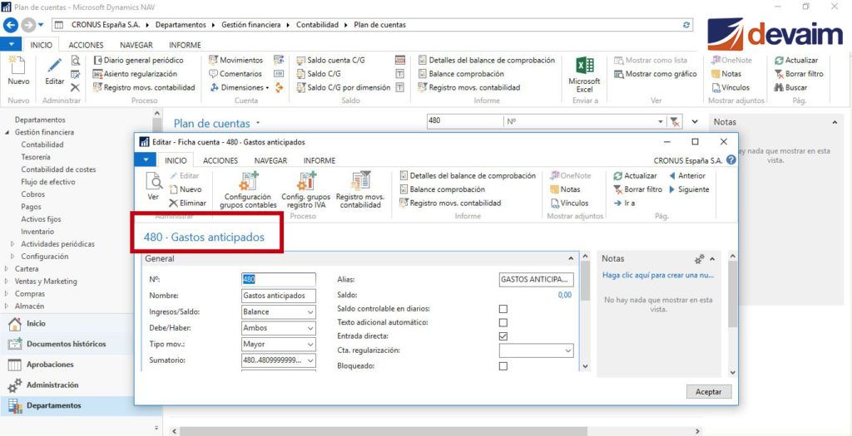
Task: Click Eliminar in account card dialog
Action: click(x=187, y=203)
